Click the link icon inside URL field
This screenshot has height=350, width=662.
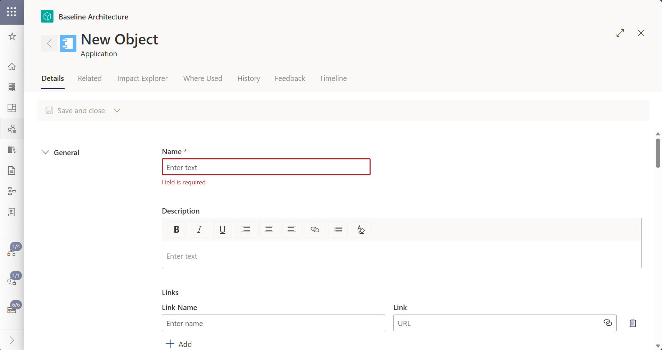(x=608, y=323)
